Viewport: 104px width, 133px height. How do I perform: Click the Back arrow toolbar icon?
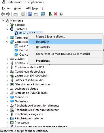[3, 14]
